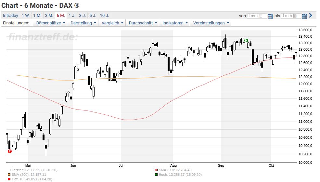Focus the 'bis' end date field
This screenshot has width=320, height=182.
point(291,16)
